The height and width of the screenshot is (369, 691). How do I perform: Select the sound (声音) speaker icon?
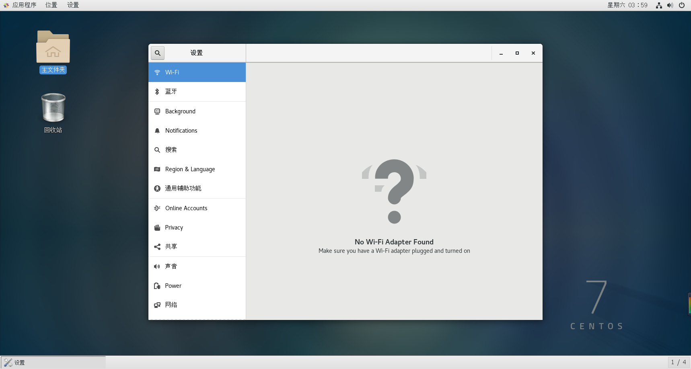pyautogui.click(x=157, y=266)
